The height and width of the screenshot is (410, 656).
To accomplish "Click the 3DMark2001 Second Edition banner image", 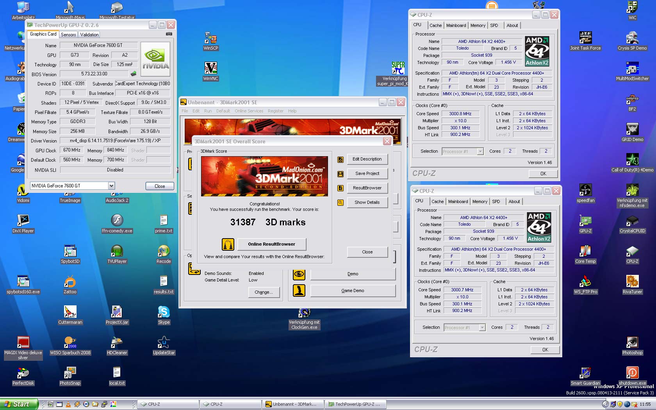I will coord(264,176).
